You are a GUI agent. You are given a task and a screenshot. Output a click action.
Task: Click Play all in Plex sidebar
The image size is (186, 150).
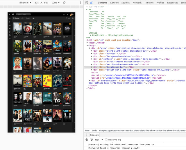(10, 22)
